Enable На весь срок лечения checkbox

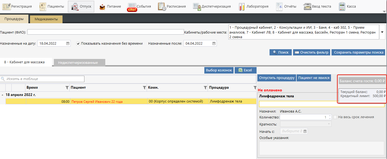coord(335,117)
